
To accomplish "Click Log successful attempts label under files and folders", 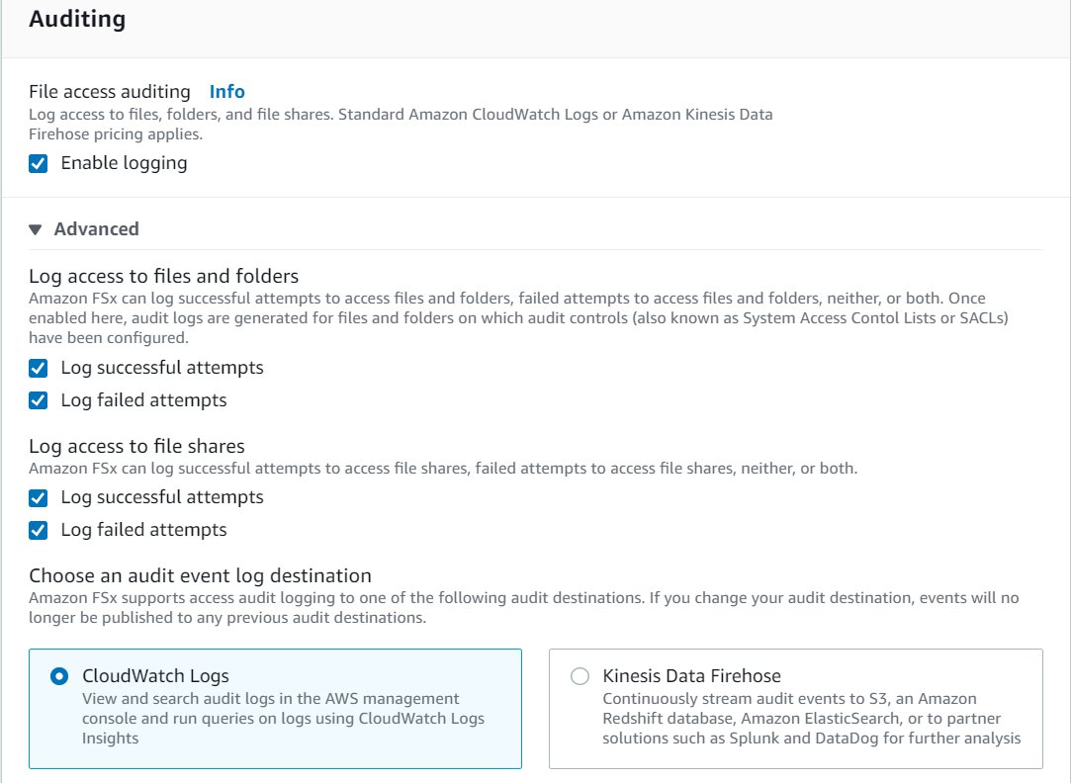I will click(x=162, y=368).
